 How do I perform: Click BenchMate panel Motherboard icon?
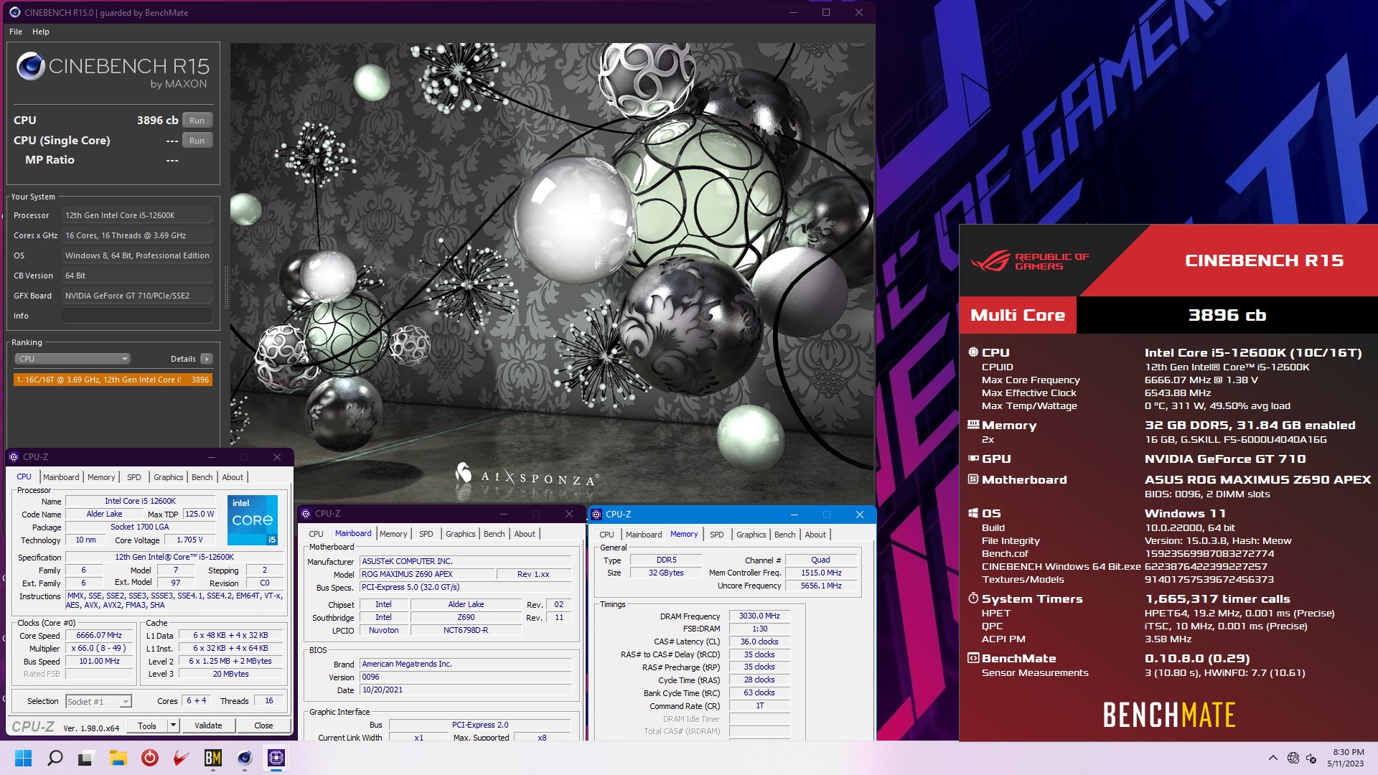973,479
